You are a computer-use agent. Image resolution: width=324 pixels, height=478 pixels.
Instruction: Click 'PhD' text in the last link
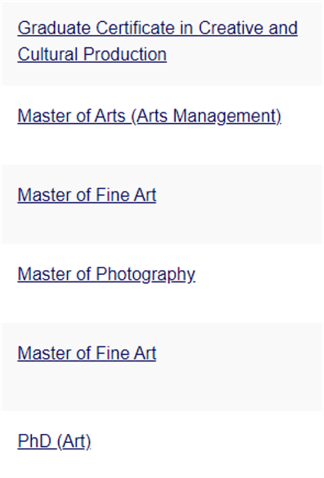click(x=34, y=441)
